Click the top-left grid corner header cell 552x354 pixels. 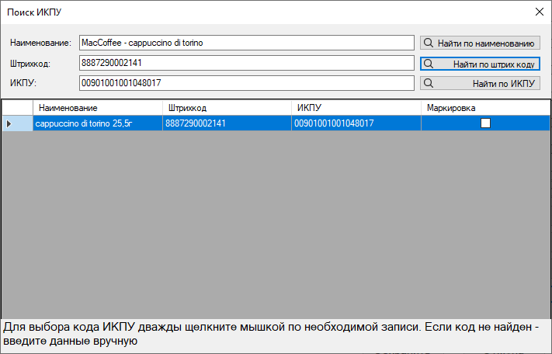[x=17, y=108]
